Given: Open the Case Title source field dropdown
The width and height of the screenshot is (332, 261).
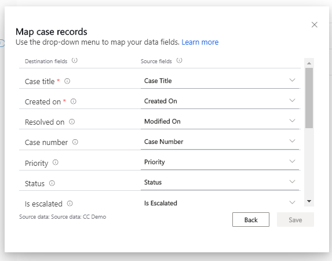Looking at the screenshot, I should pos(220,81).
